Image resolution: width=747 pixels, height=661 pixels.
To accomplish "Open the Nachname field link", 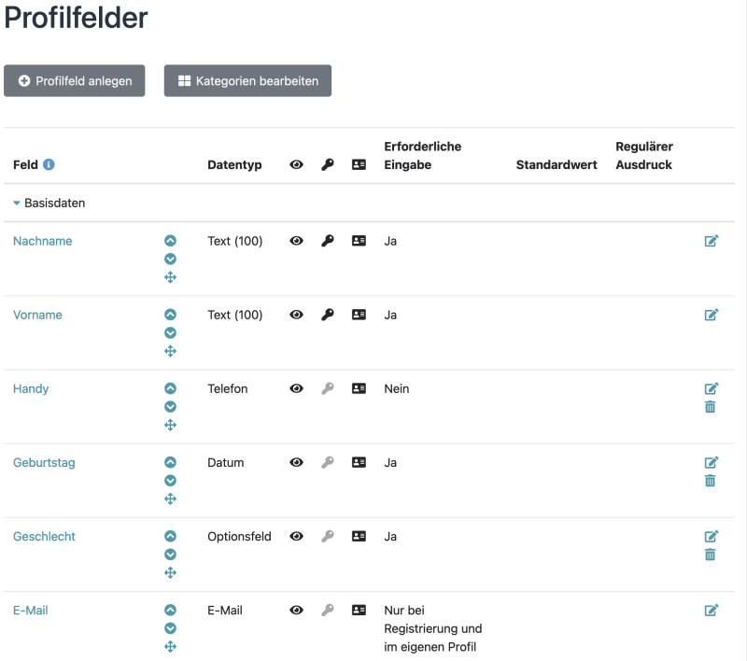I will point(42,241).
